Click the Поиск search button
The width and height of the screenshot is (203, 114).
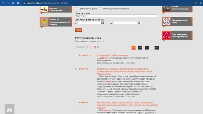coord(78,30)
